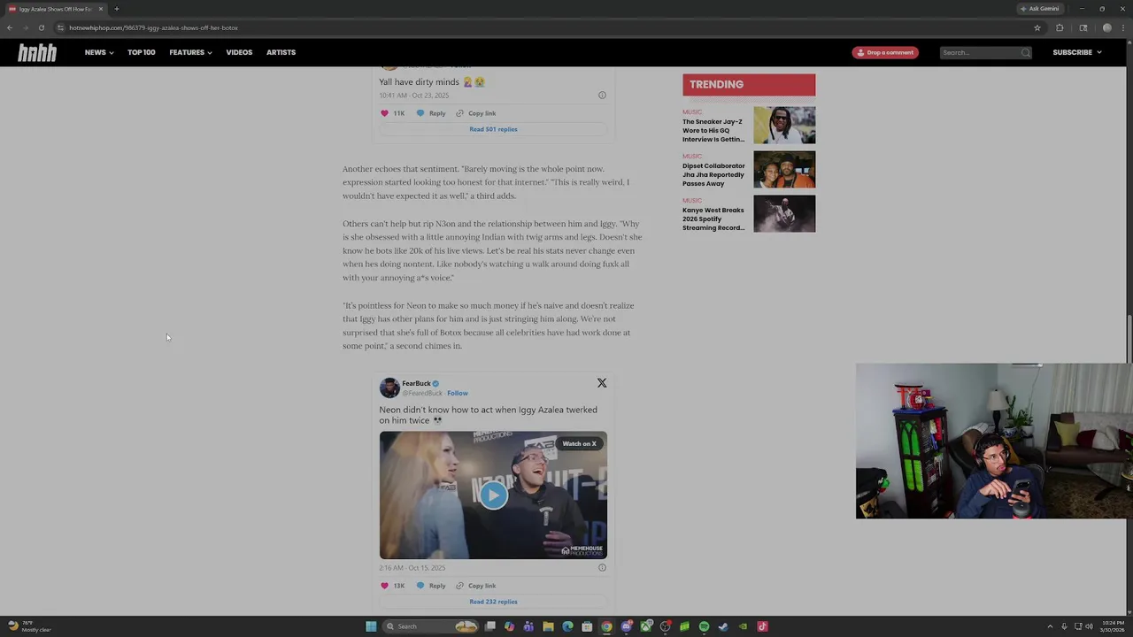This screenshot has height=637, width=1133.
Task: Open Spotify from the taskbar
Action: pos(704,626)
